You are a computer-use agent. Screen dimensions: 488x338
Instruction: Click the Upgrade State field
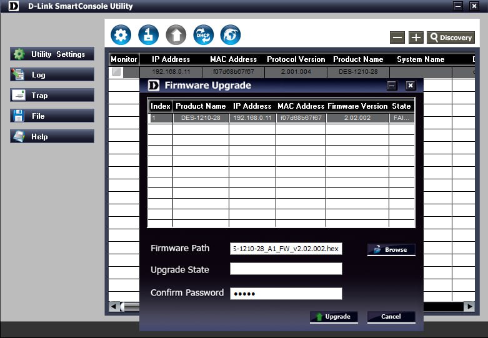pyautogui.click(x=286, y=269)
